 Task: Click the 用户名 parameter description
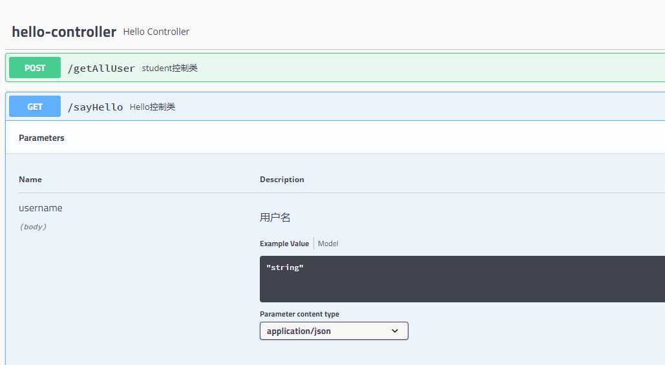pos(275,218)
